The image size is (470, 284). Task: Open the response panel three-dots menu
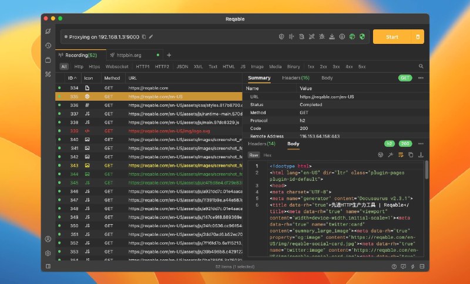(421, 143)
